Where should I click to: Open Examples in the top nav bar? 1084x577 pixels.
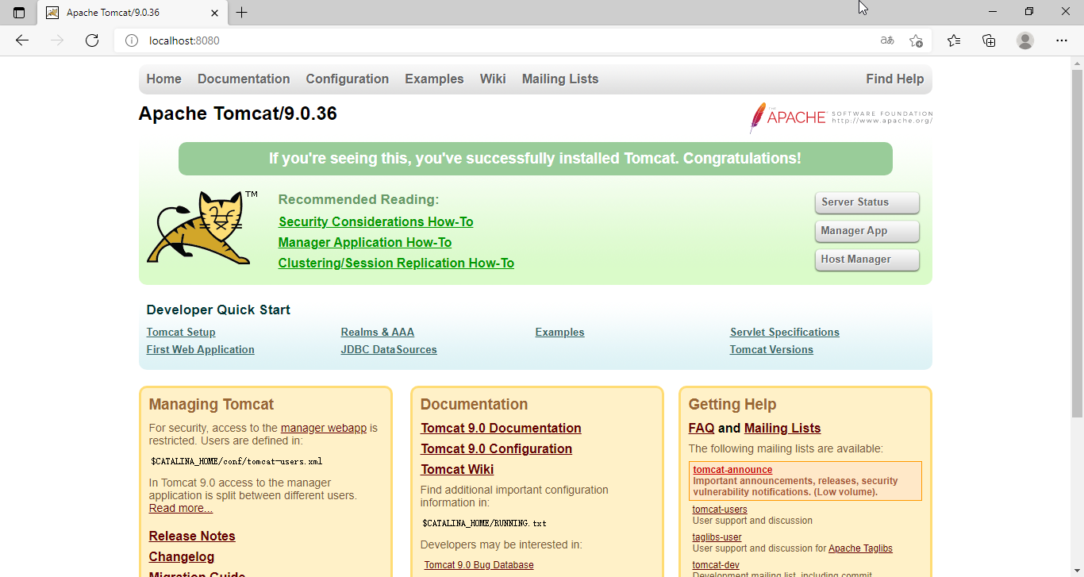click(x=434, y=79)
